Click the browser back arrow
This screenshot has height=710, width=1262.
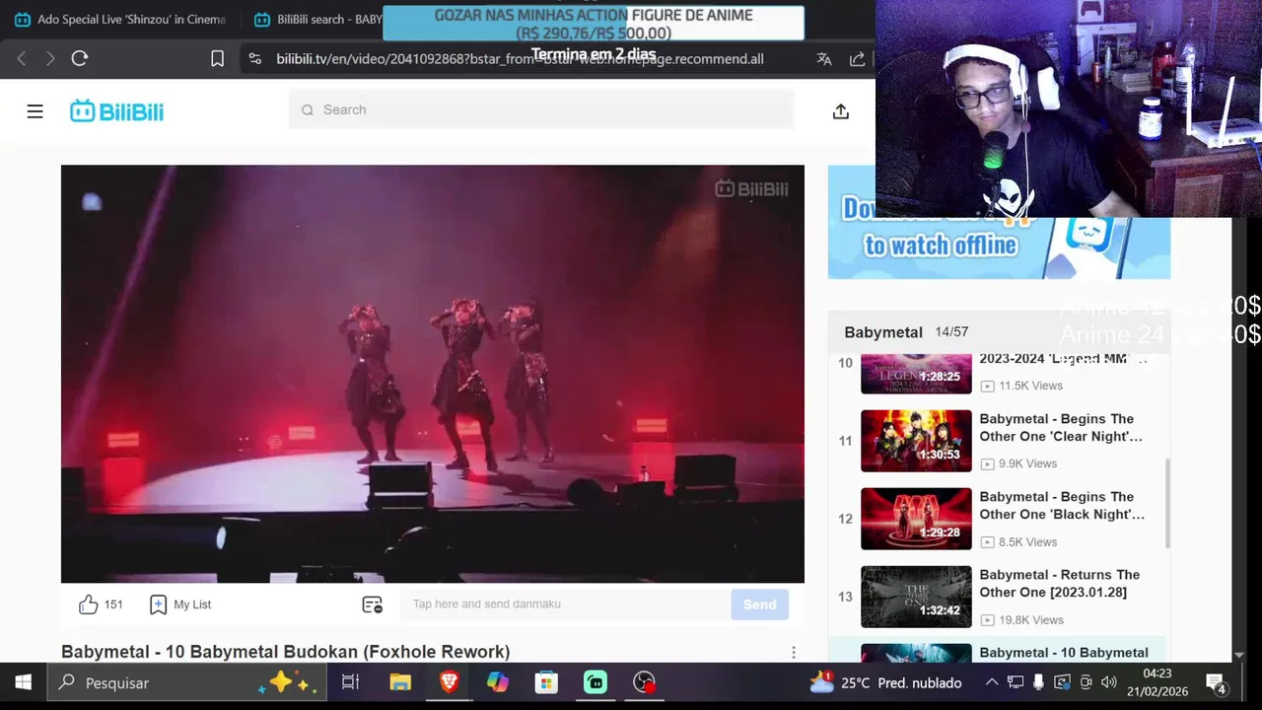(x=22, y=59)
